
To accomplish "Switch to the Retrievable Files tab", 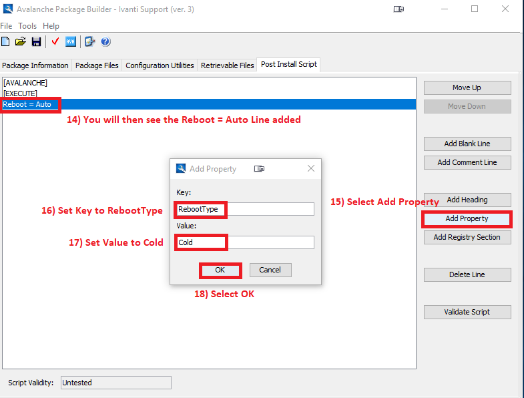I will 228,65.
